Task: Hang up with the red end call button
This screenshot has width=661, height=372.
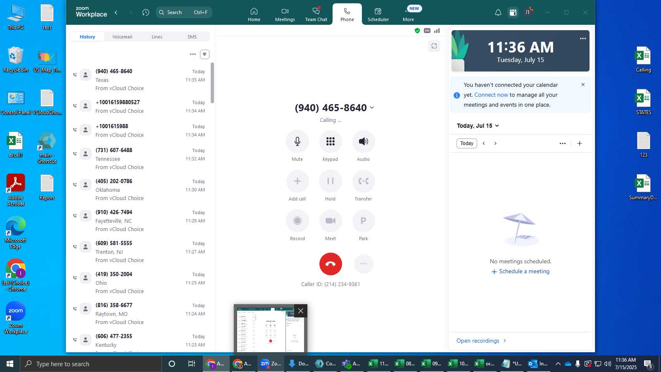Action: 330,264
